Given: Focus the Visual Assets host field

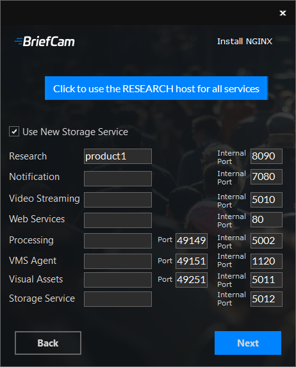Looking at the screenshot, I should [118, 280].
